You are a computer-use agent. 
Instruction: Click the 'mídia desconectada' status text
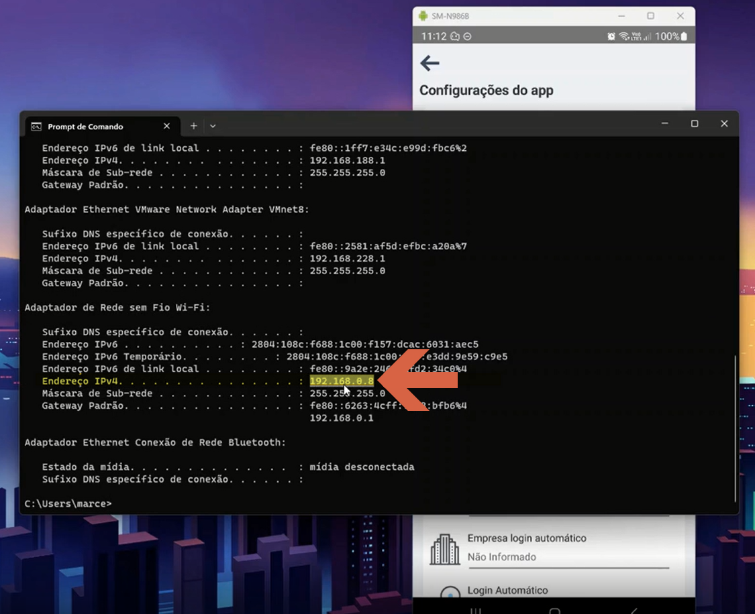pyautogui.click(x=362, y=467)
